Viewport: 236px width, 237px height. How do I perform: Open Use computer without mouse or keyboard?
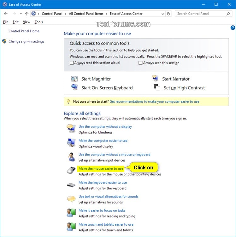click(115, 155)
